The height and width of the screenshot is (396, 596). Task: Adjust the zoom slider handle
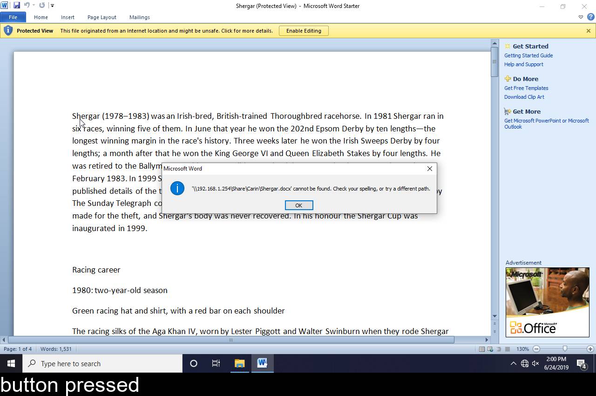(565, 349)
